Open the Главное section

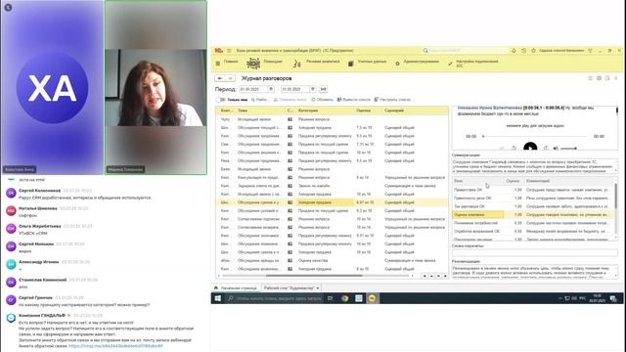click(231, 62)
